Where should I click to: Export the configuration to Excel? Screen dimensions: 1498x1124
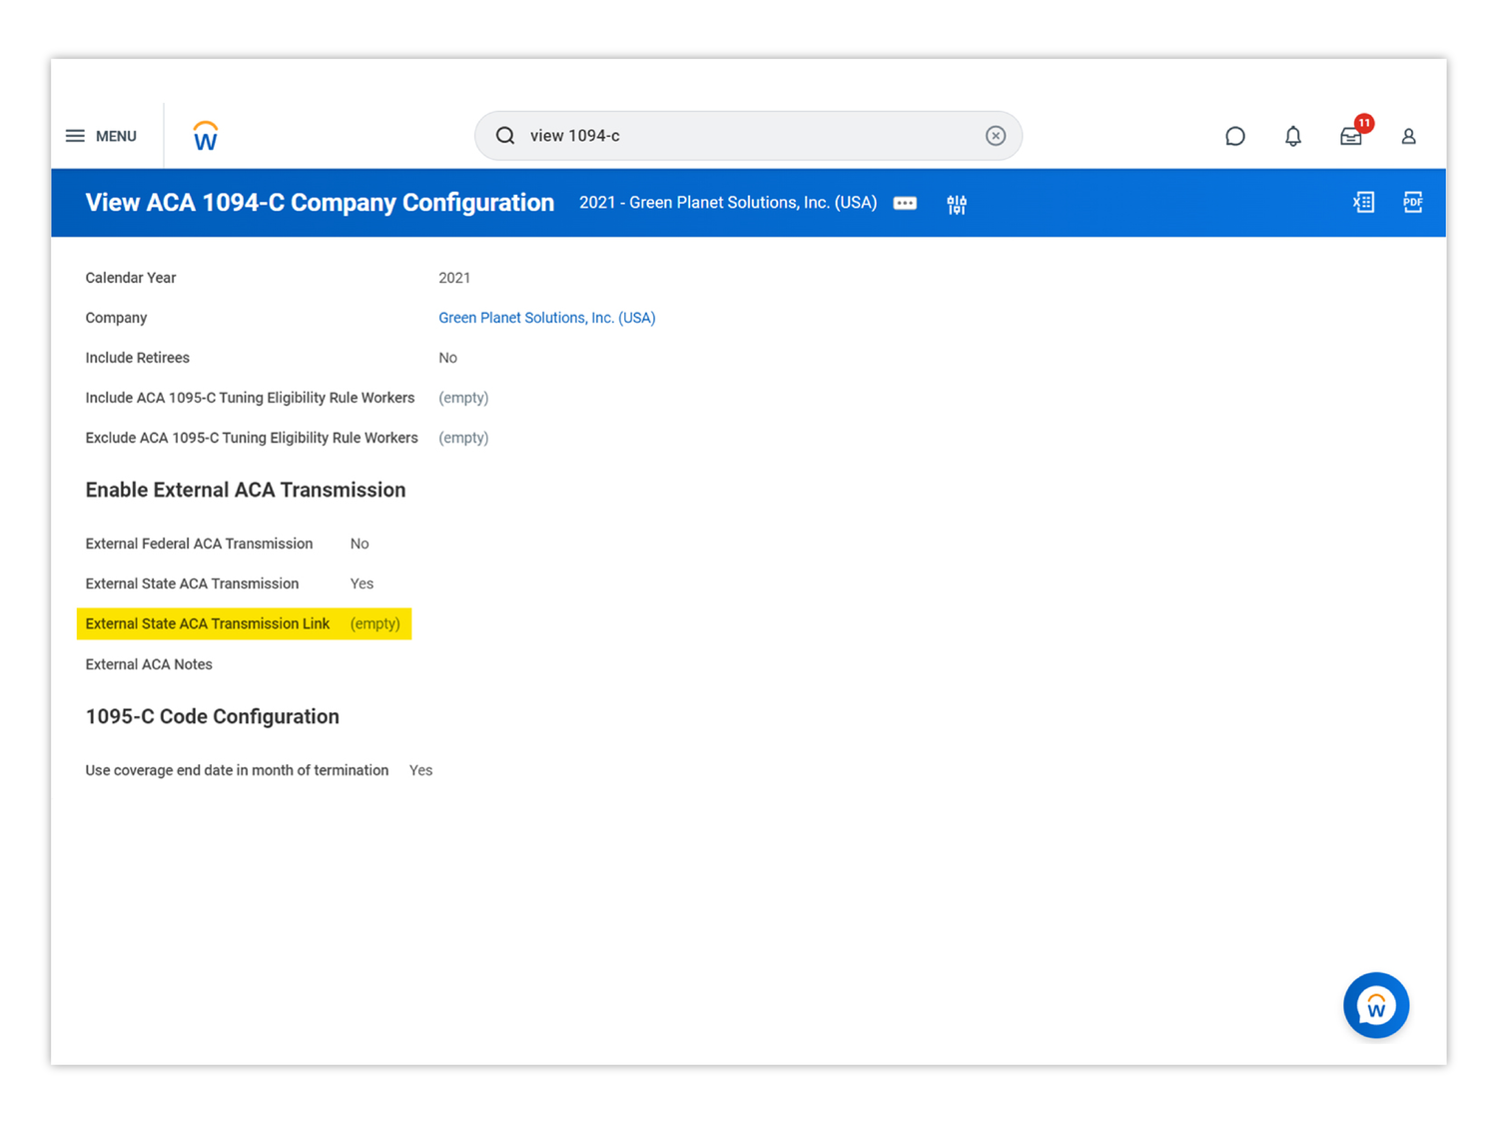coord(1363,202)
